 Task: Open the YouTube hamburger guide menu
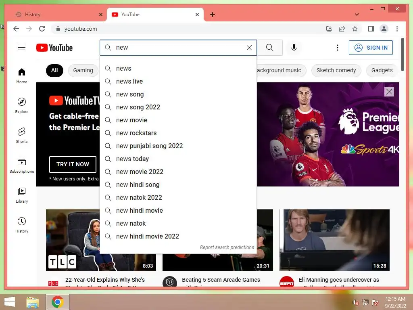[x=22, y=48]
